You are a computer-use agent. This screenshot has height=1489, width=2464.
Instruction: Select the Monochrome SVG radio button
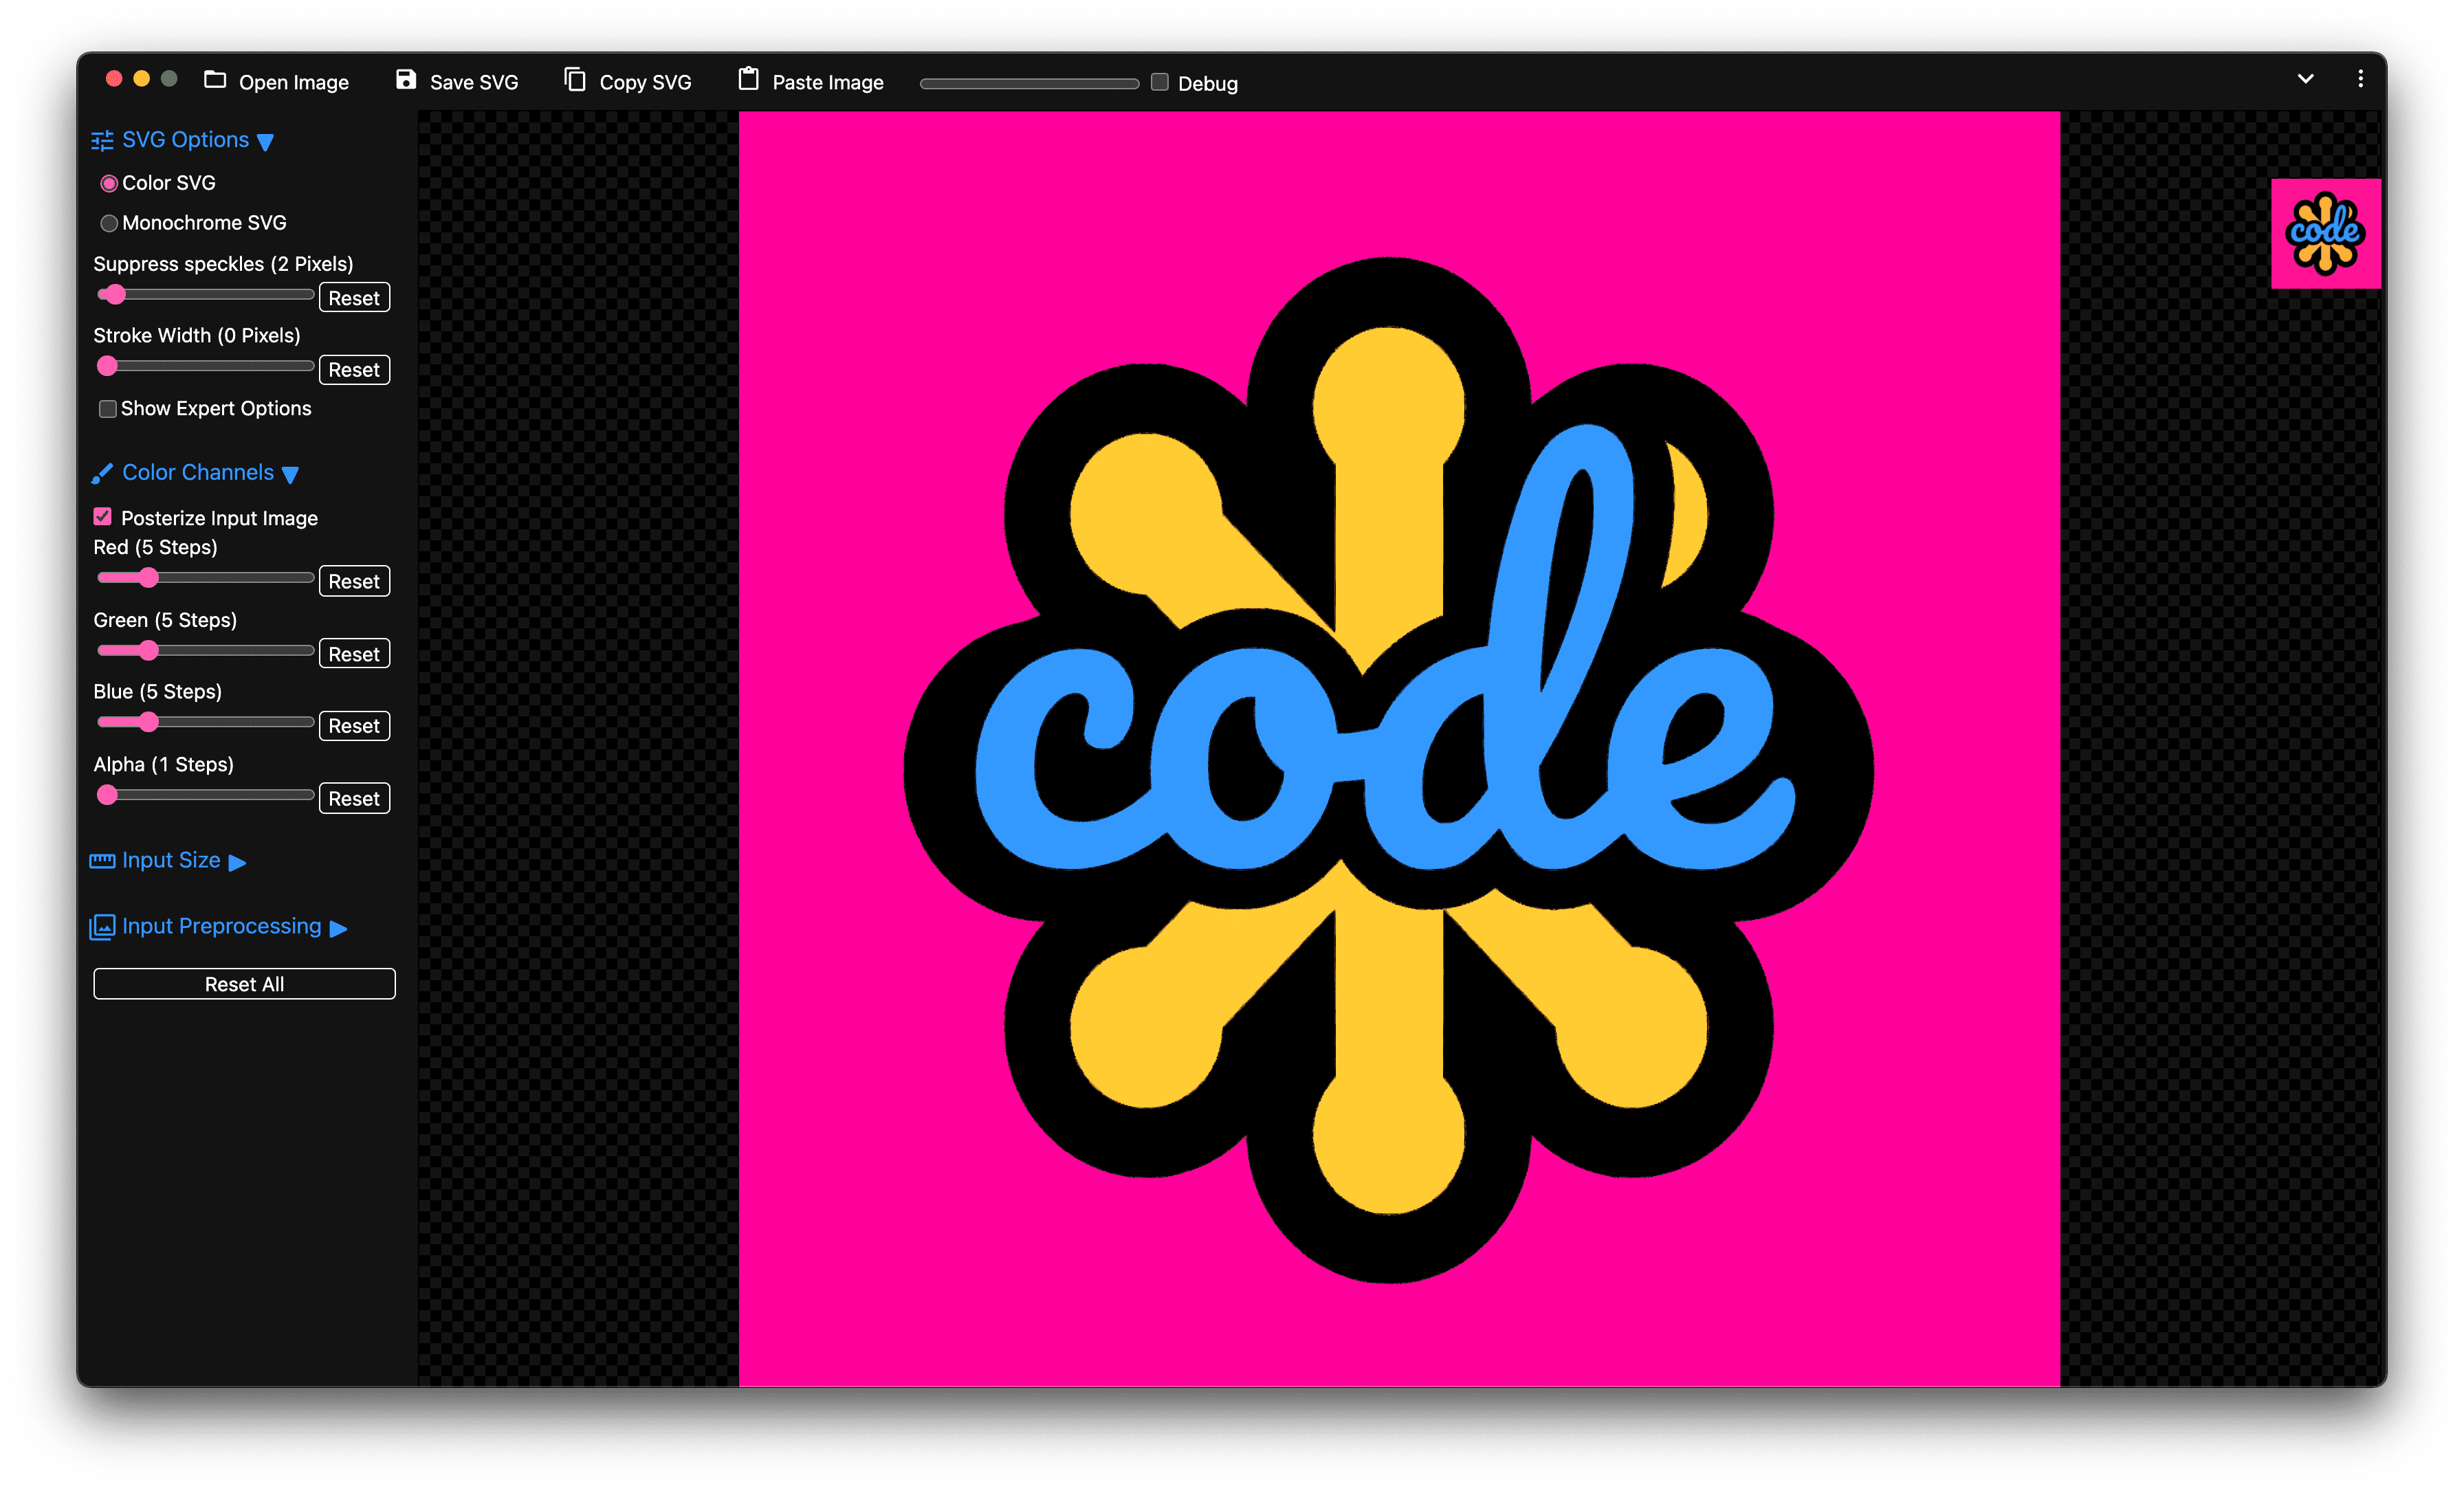tap(109, 222)
